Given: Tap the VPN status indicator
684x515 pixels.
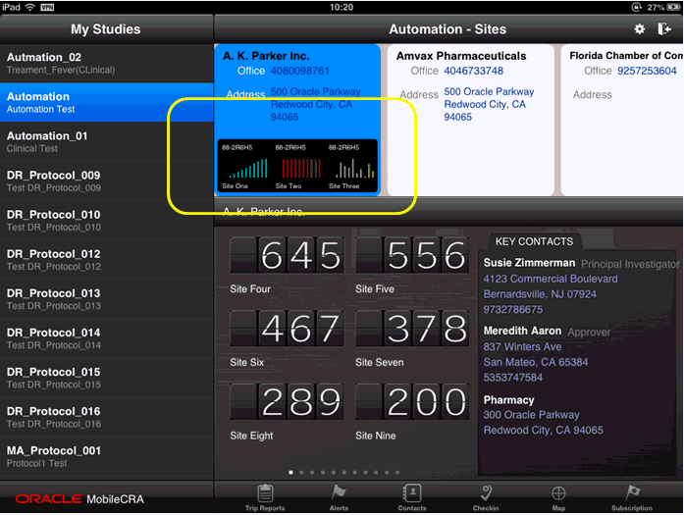Looking at the screenshot, I should click(x=47, y=8).
